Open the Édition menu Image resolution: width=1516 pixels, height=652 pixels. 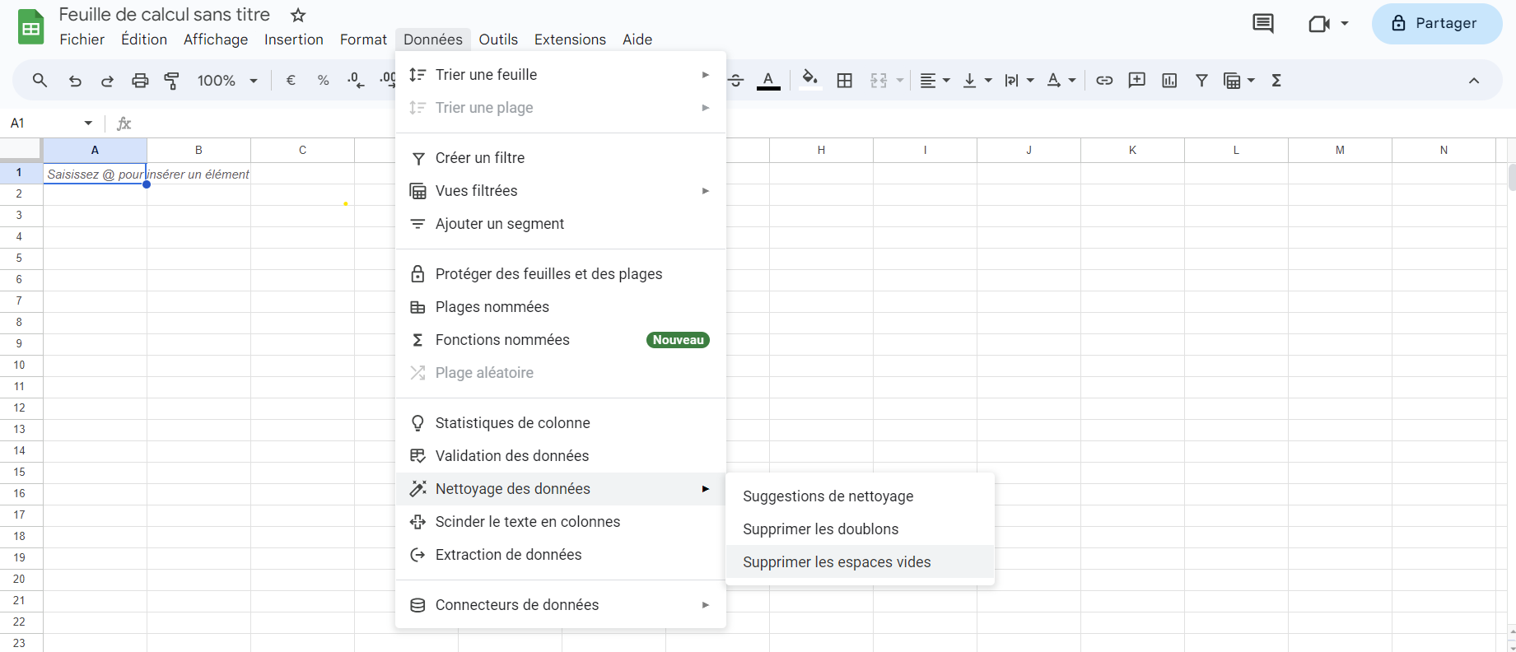144,39
